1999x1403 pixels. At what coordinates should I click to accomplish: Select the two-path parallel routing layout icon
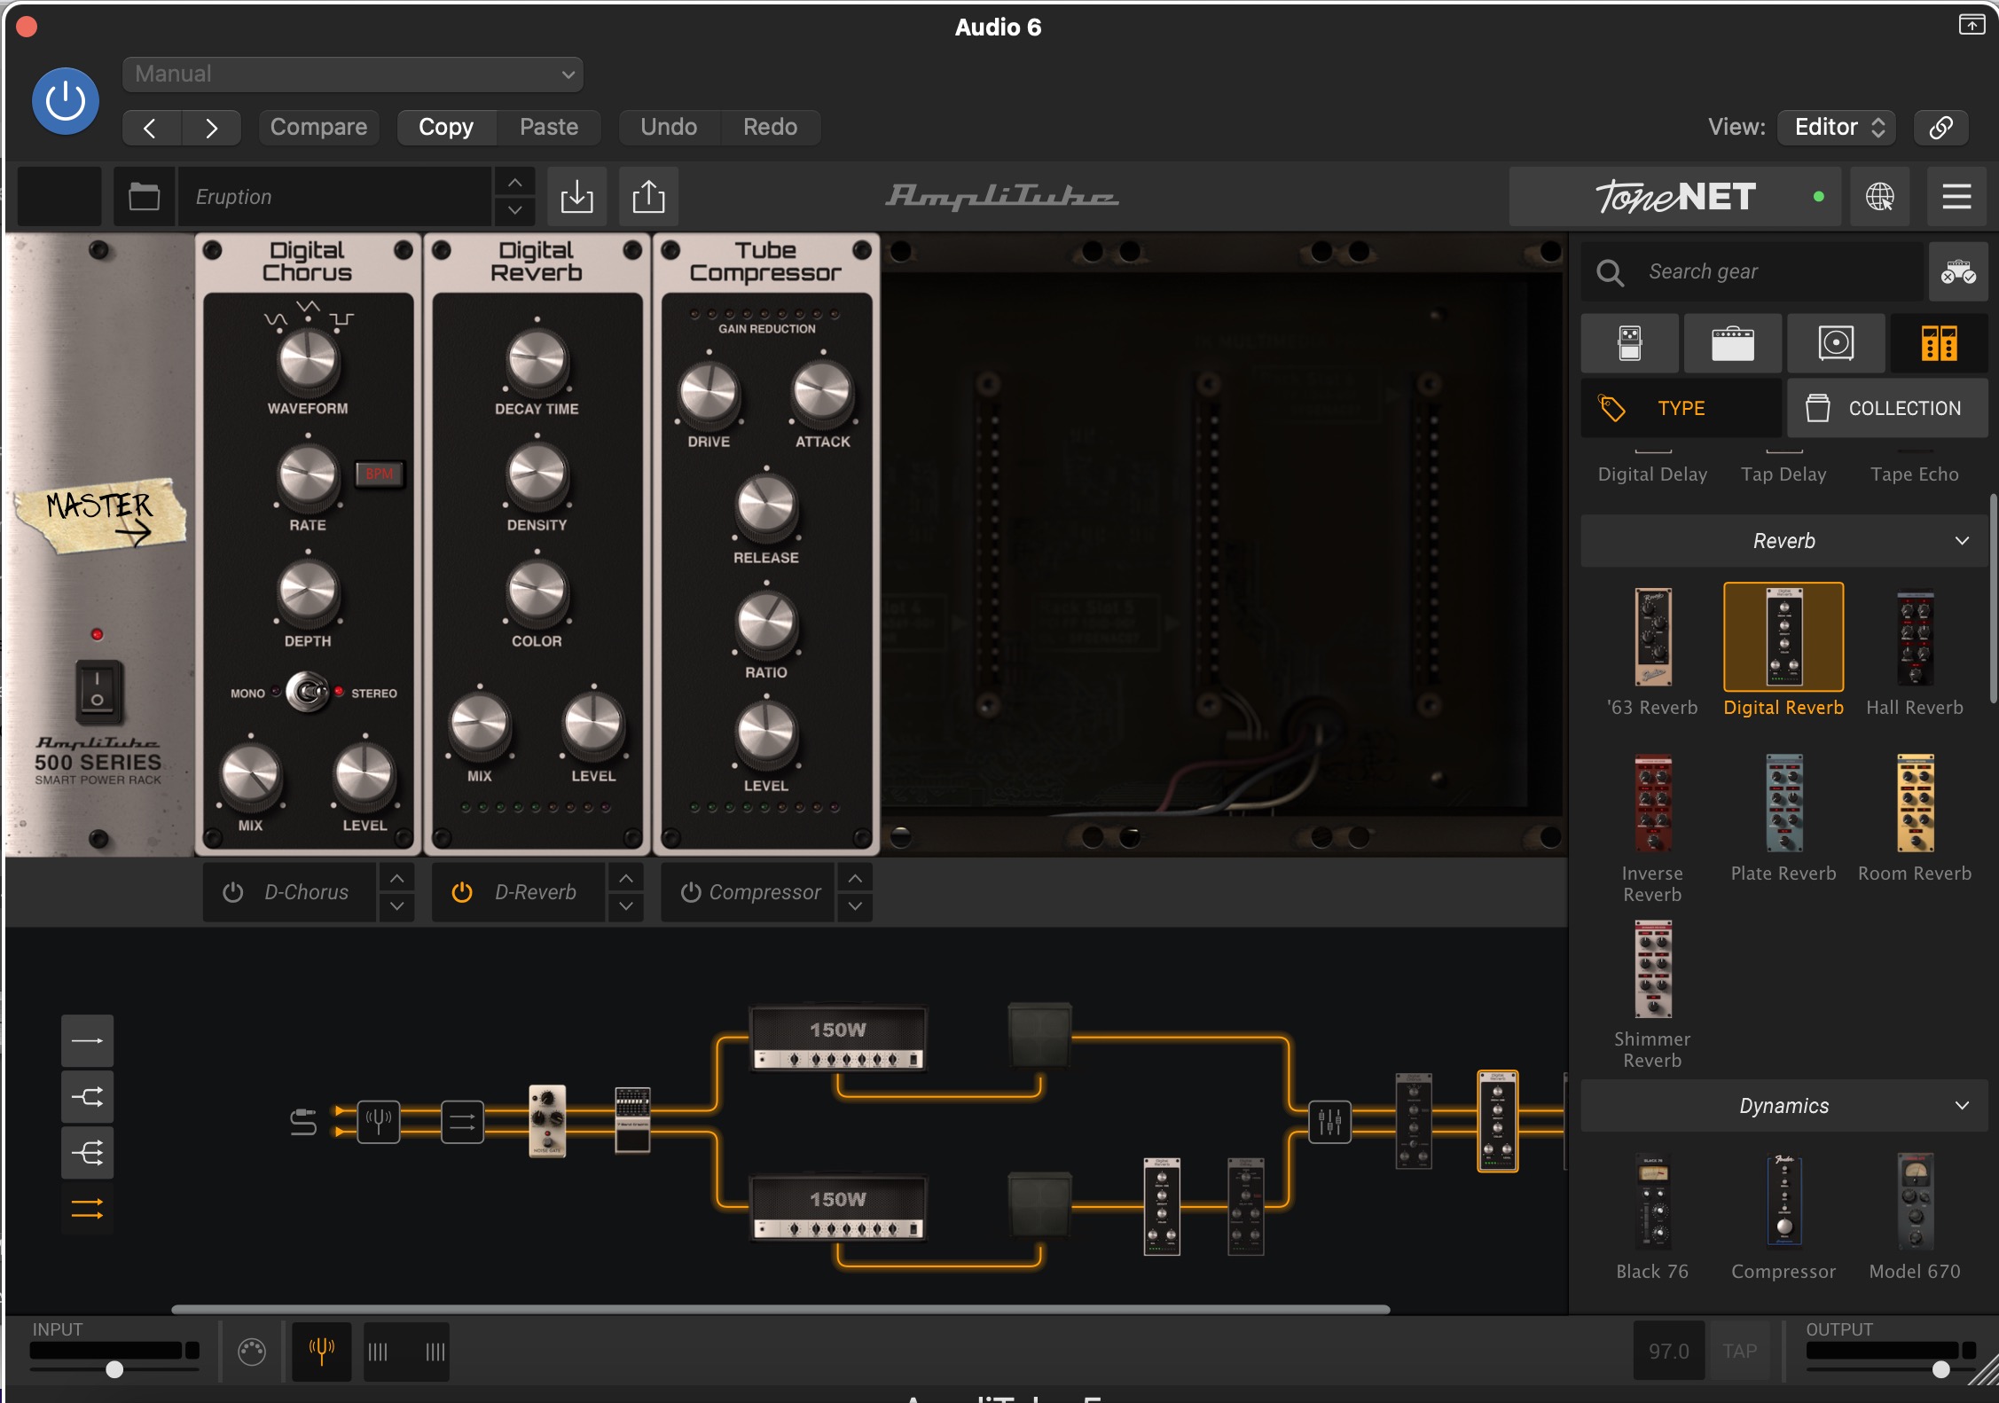click(x=87, y=1097)
